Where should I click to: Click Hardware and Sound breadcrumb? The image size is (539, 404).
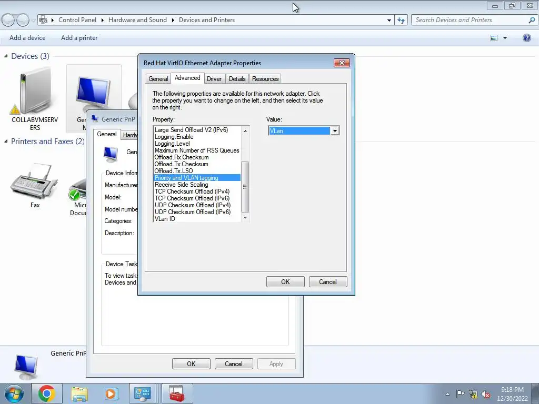137,20
